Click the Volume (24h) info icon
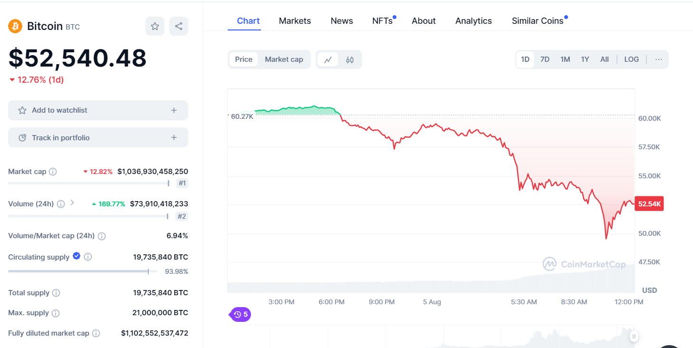Image resolution: width=693 pixels, height=348 pixels. click(61, 204)
